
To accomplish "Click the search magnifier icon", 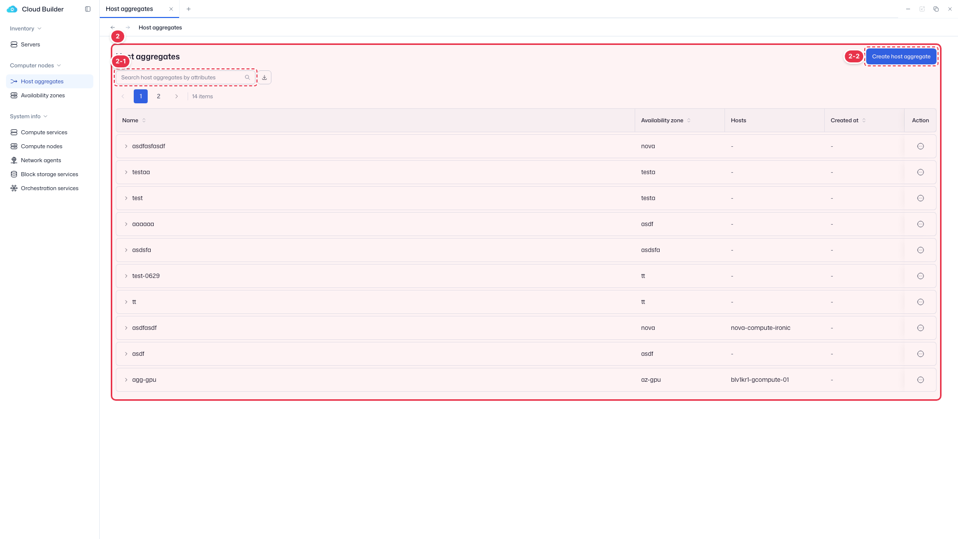I will (247, 77).
